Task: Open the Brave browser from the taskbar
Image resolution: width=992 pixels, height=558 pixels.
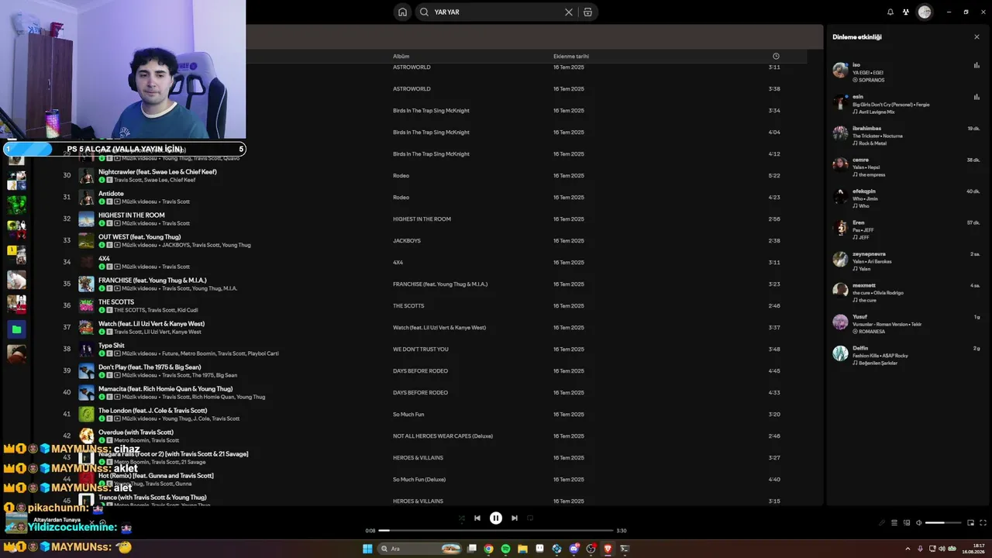Action: coord(608,549)
